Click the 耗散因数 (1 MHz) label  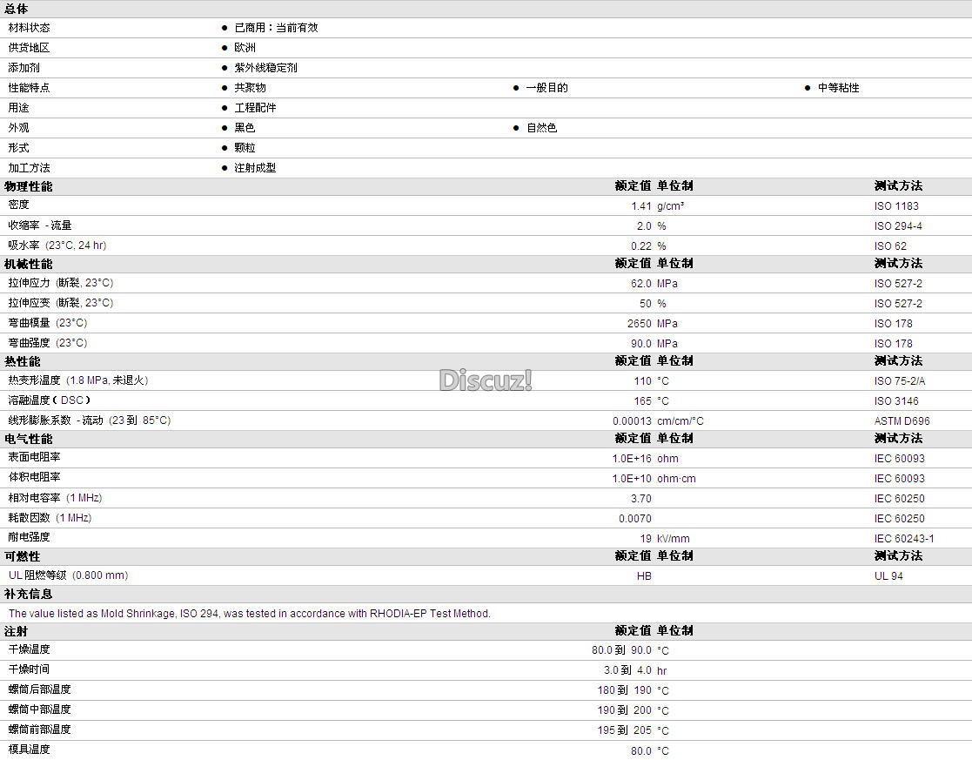[50, 518]
